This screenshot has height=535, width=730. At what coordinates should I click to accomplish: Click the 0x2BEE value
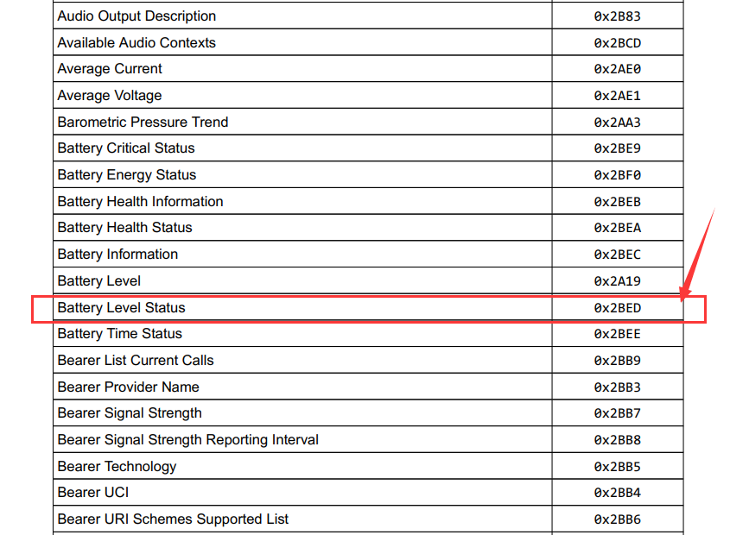618,334
